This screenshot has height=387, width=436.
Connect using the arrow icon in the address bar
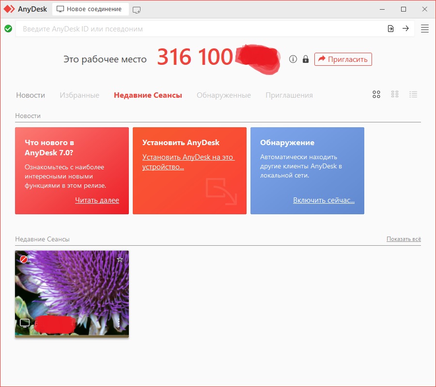405,29
